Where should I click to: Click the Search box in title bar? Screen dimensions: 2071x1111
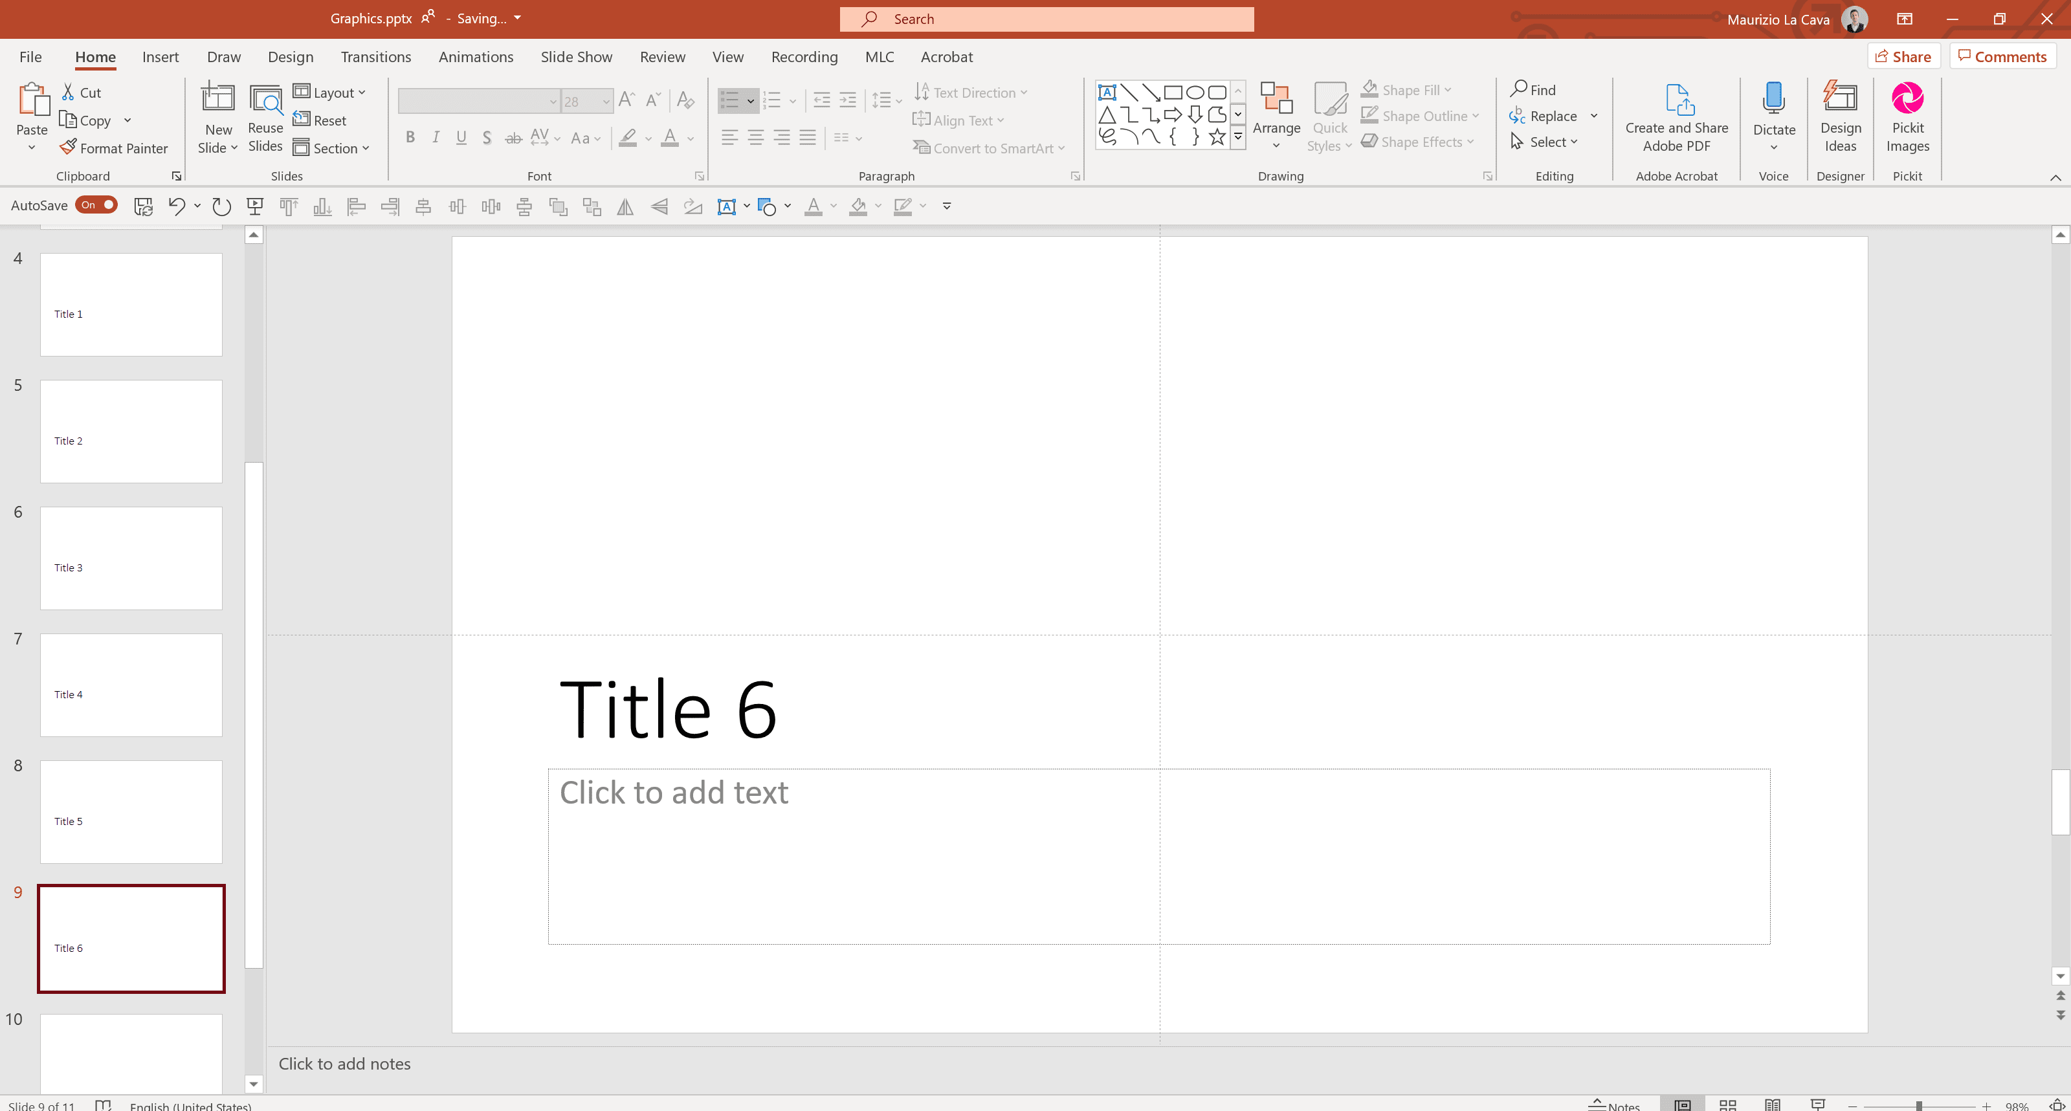pos(1046,19)
